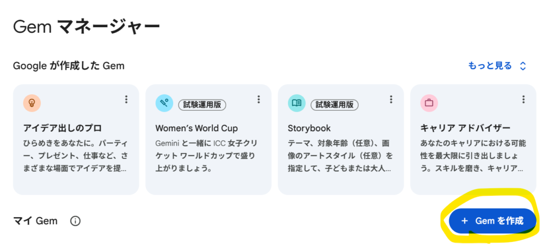Image resolution: width=549 pixels, height=244 pixels.
Task: Expand the list with the もっと見る chevron
Action: (x=523, y=66)
